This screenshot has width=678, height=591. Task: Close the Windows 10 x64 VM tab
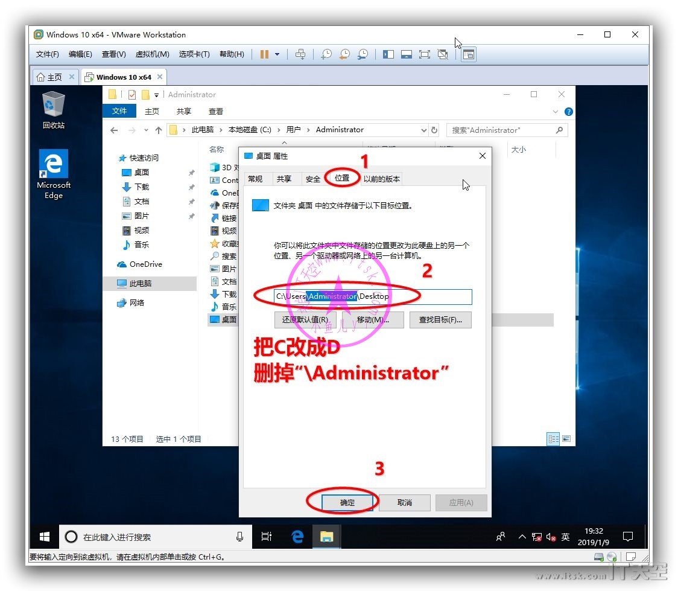coord(160,77)
